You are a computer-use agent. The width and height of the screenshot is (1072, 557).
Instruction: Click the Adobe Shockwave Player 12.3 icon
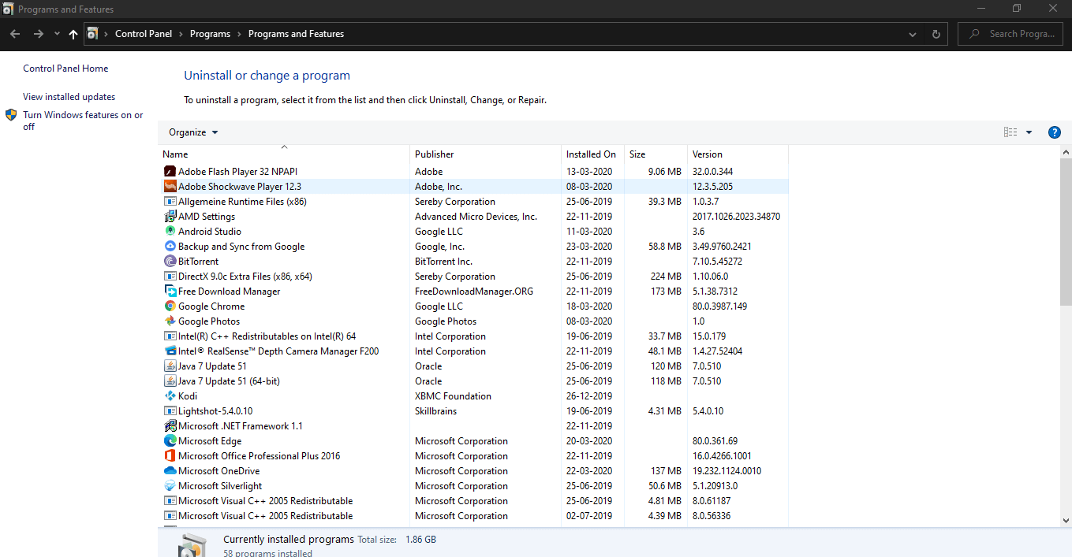(x=170, y=187)
